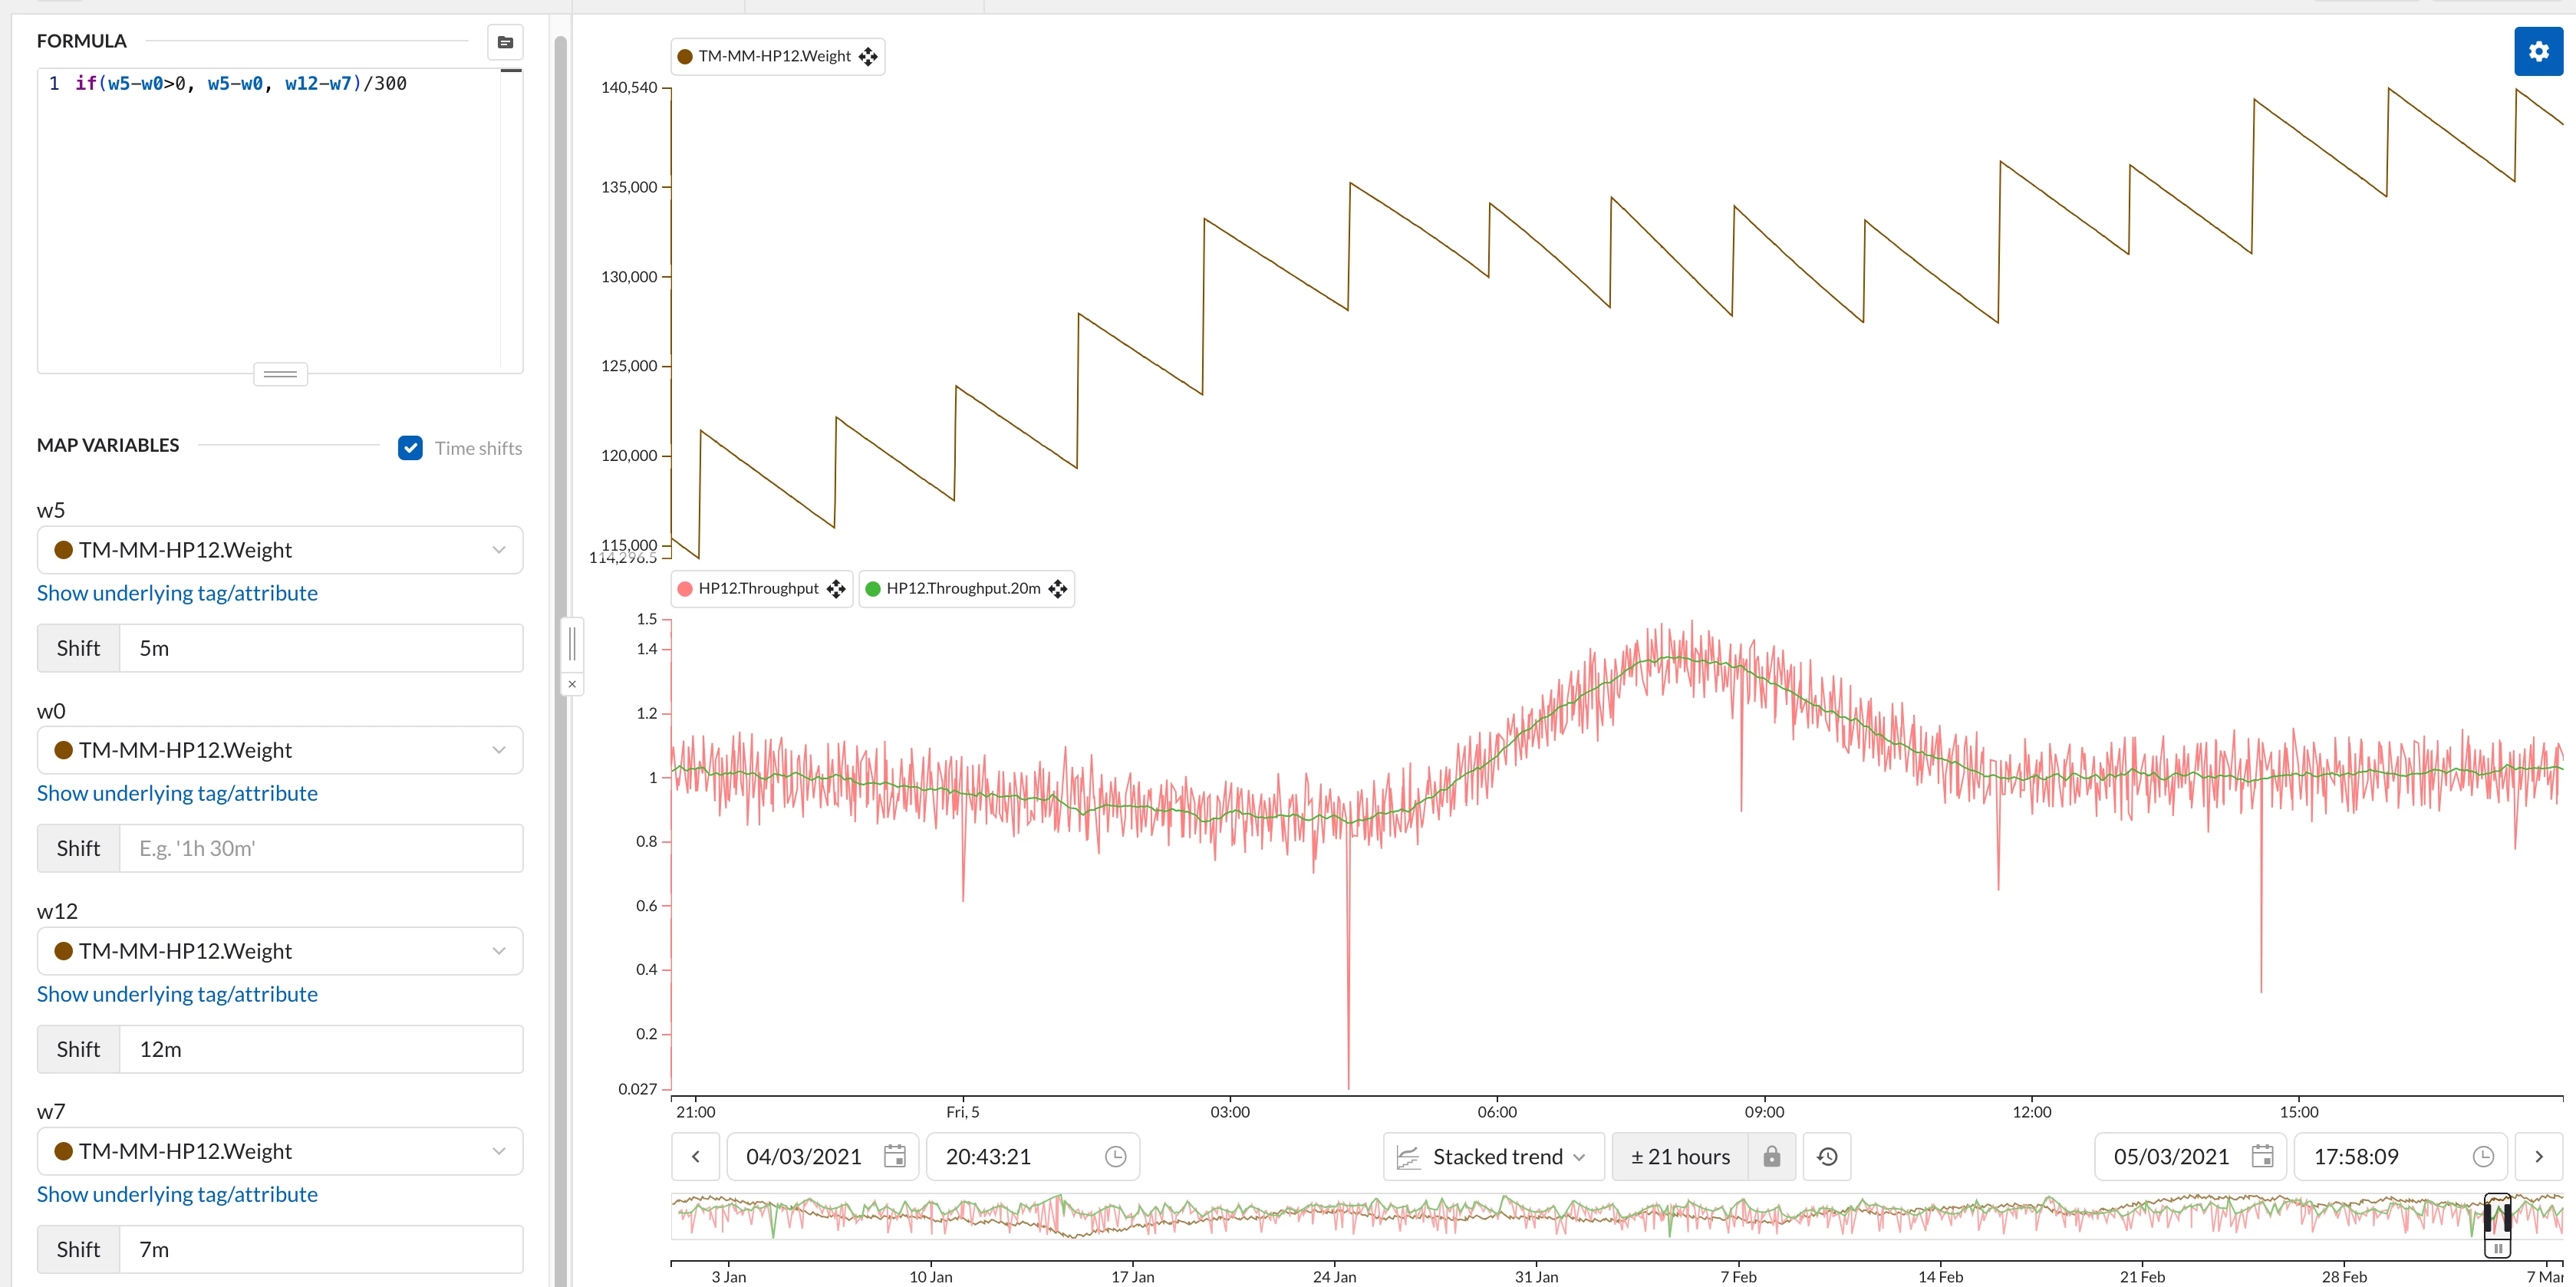The height and width of the screenshot is (1287, 2576).
Task: Step to next time period
Action: pos(2538,1156)
